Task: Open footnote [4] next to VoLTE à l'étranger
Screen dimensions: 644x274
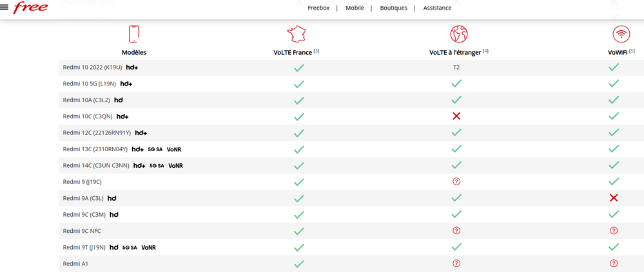Action: (485, 51)
